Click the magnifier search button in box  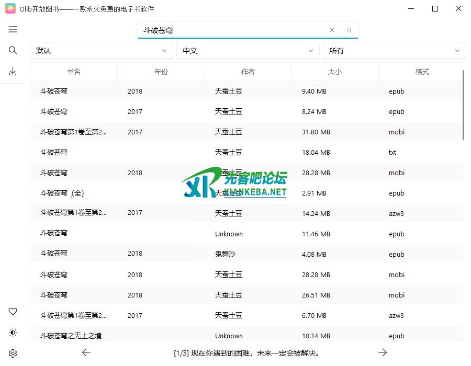[349, 30]
